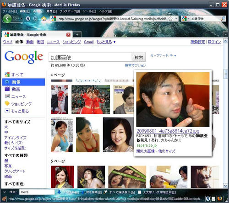Expand もっと見る in the left sidebar

pos(20,111)
